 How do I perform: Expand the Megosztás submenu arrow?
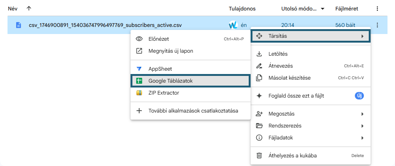click(362, 114)
